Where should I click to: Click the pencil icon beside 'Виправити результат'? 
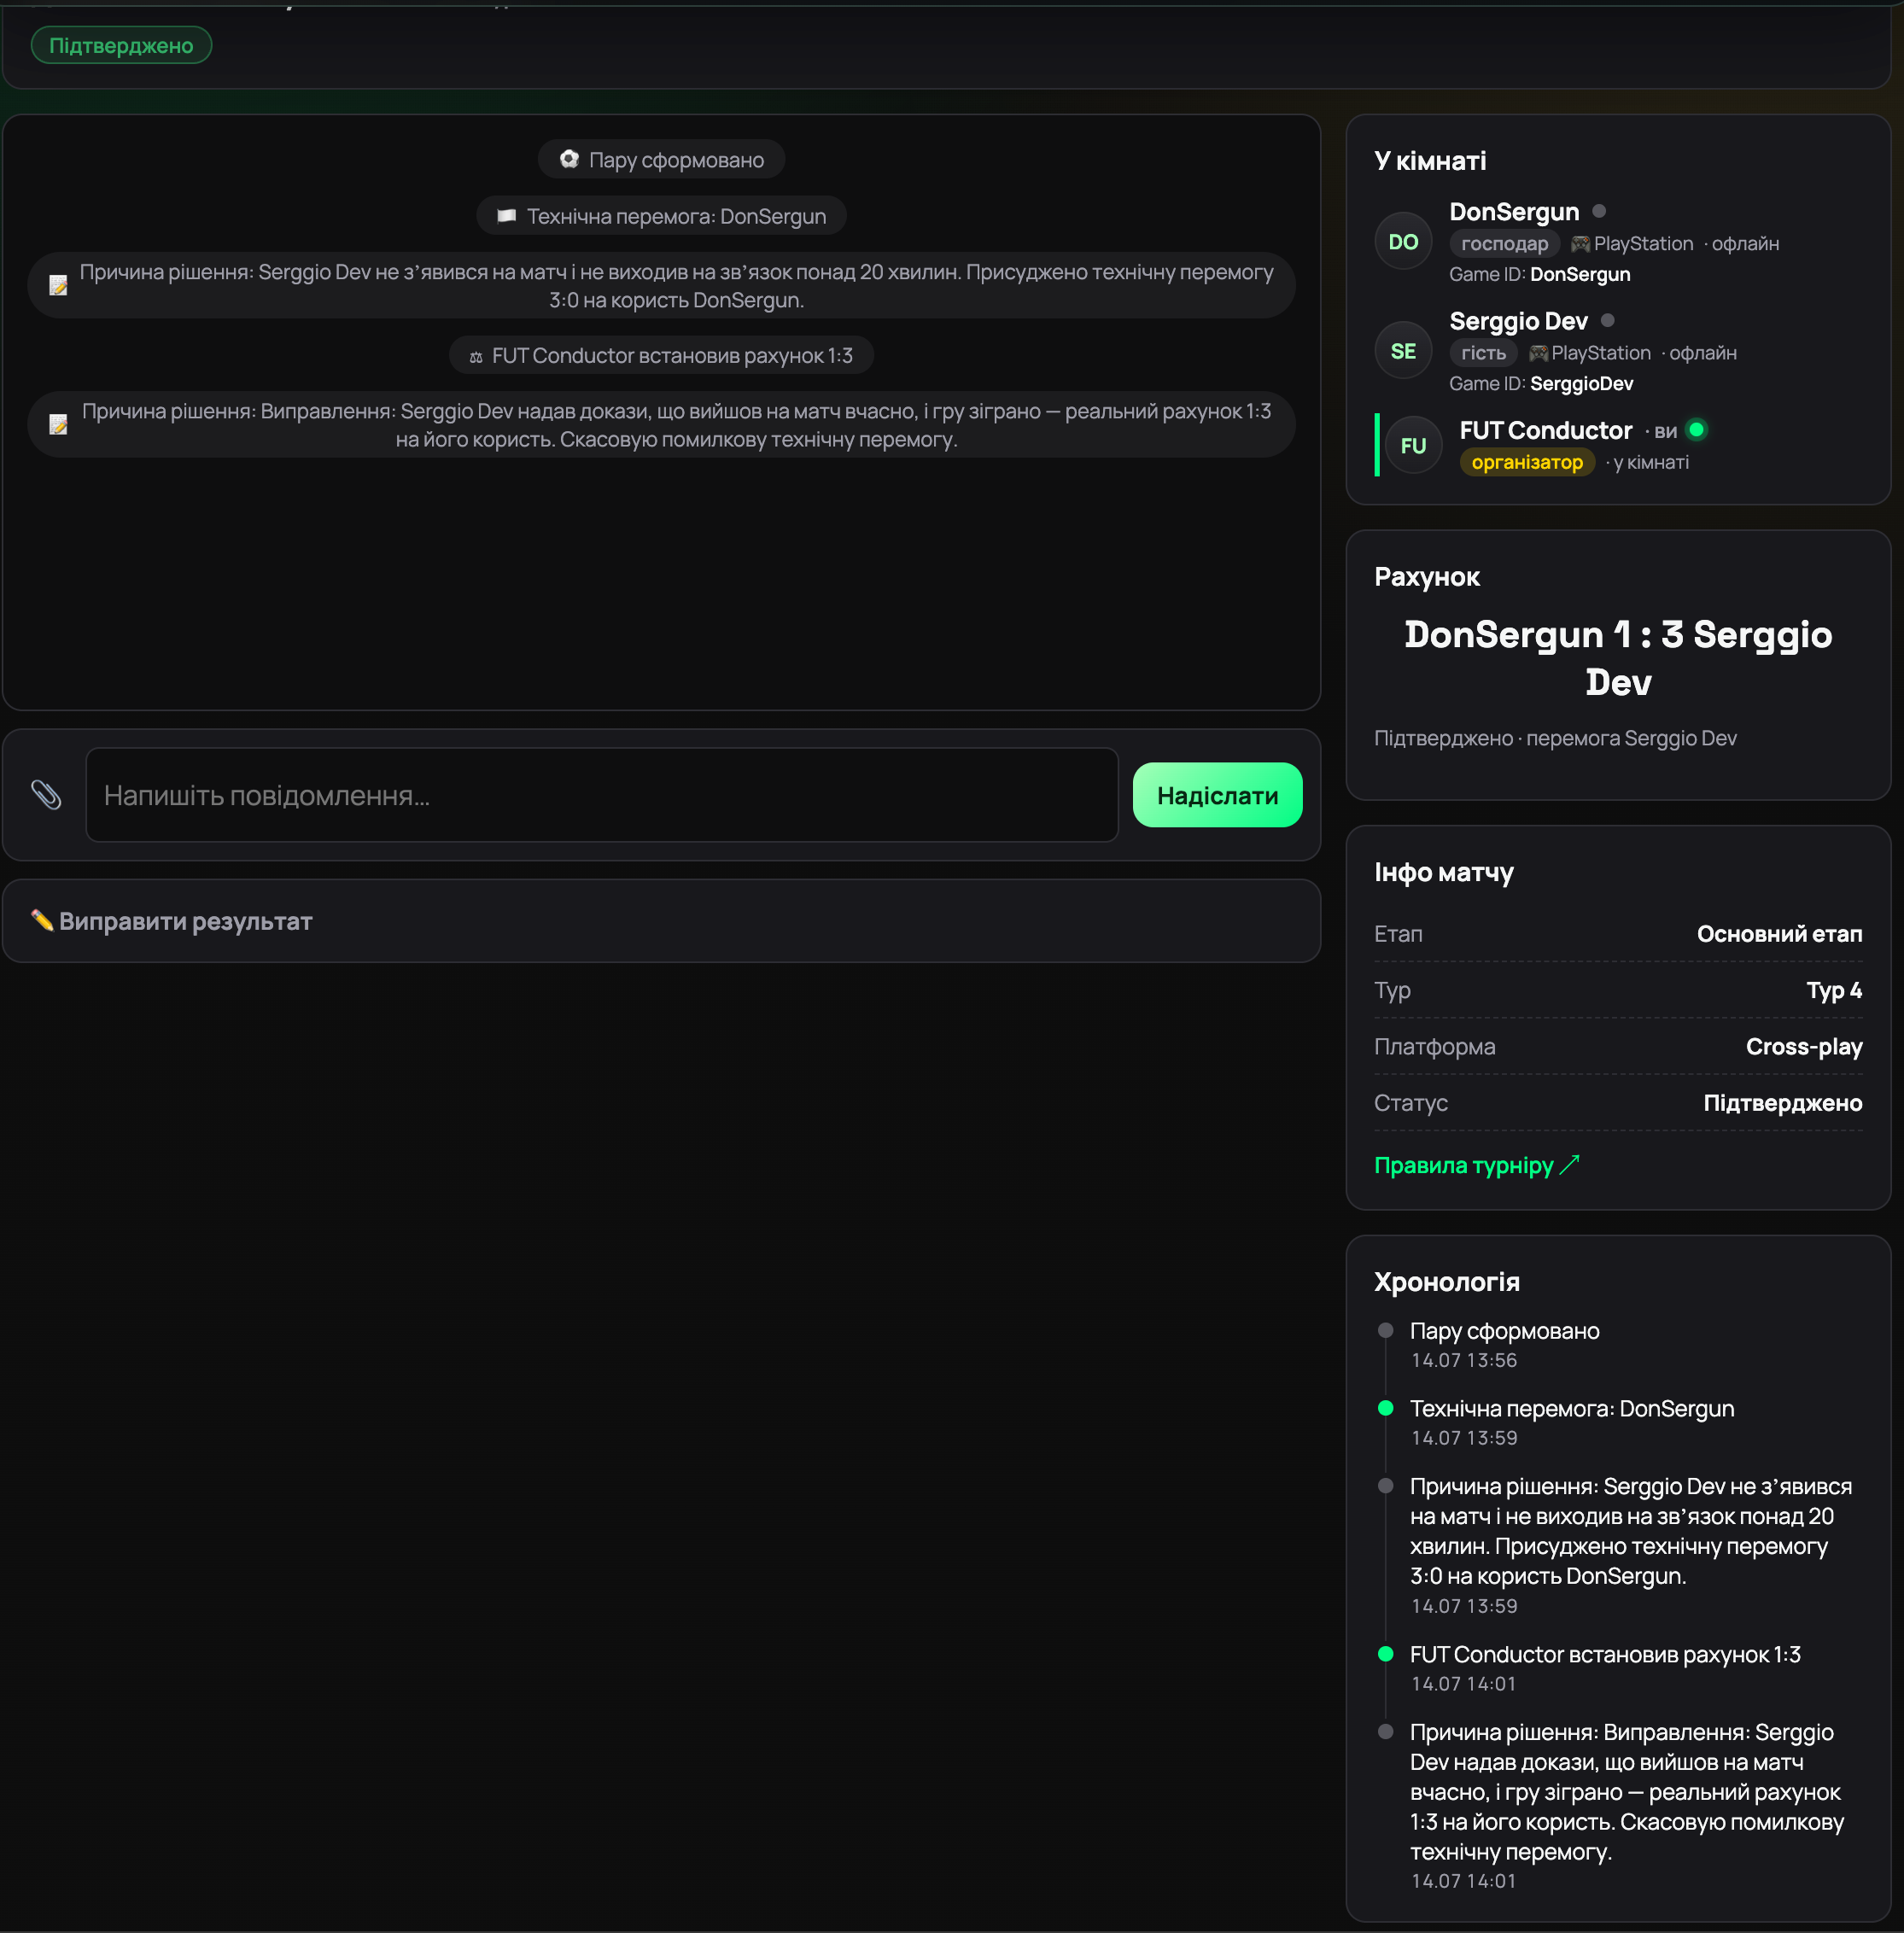(41, 920)
